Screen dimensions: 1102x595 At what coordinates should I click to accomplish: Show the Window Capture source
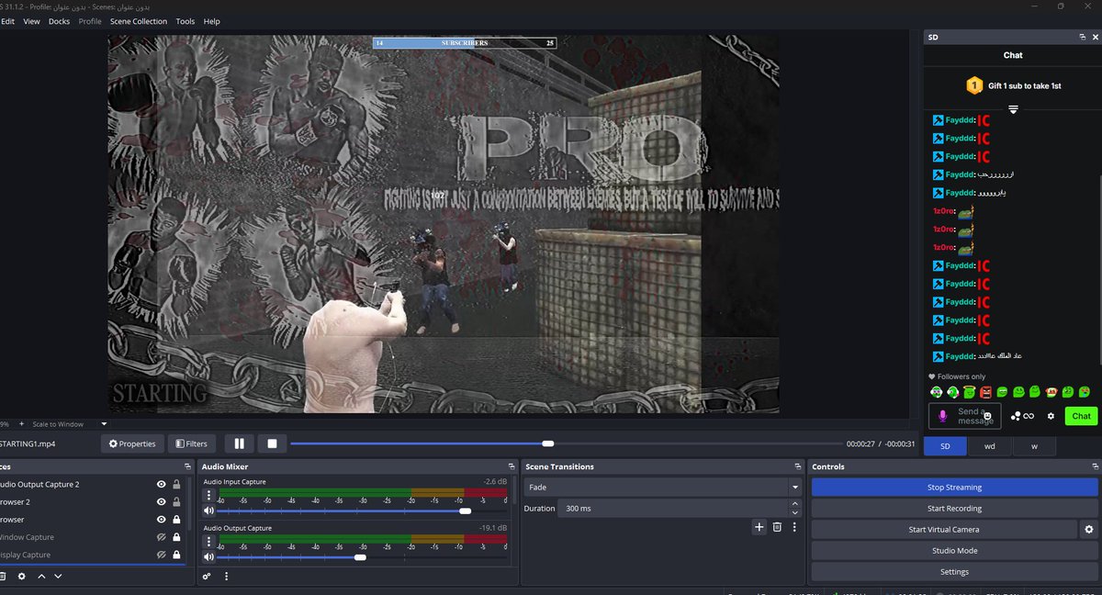(161, 537)
